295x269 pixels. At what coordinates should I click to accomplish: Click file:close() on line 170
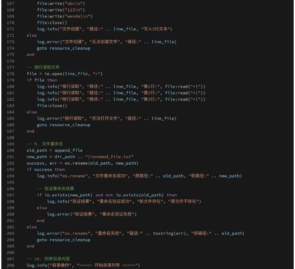point(52,23)
